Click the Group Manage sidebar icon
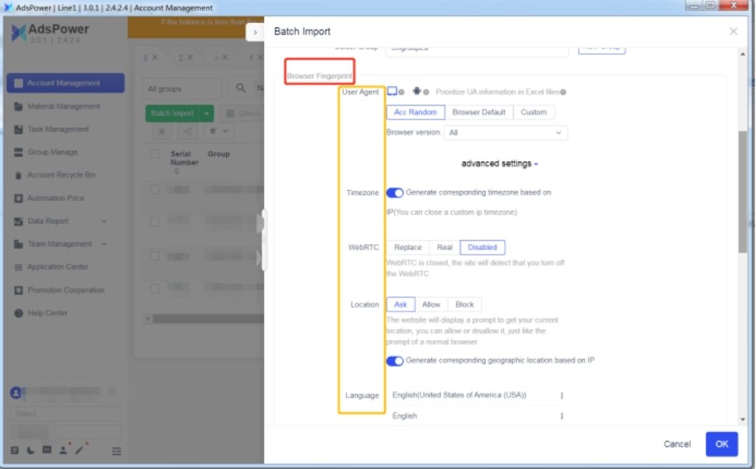Image resolution: width=756 pixels, height=469 pixels. [18, 152]
